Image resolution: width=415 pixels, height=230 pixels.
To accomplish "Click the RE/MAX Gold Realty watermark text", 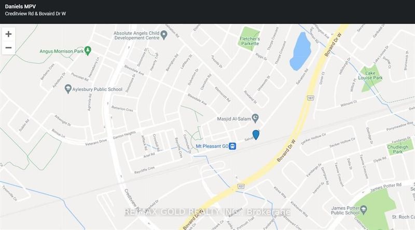I will click(x=207, y=212).
